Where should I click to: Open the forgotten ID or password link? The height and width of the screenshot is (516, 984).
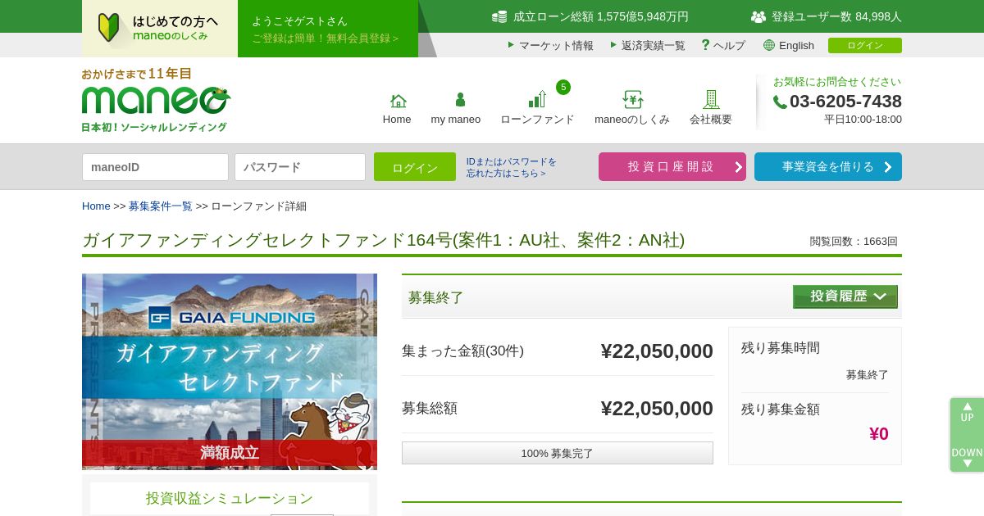[x=512, y=167]
